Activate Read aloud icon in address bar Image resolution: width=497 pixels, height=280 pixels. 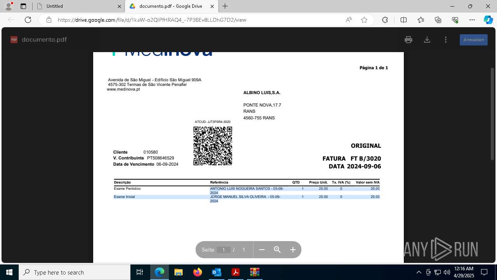point(349,20)
